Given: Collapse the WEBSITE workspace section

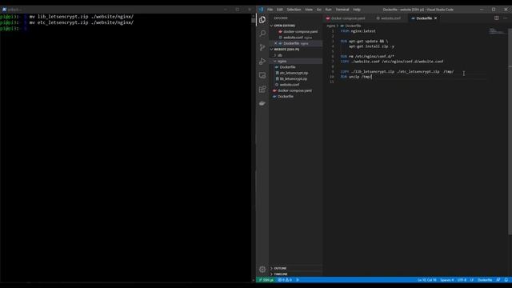Looking at the screenshot, I should 286,50.
